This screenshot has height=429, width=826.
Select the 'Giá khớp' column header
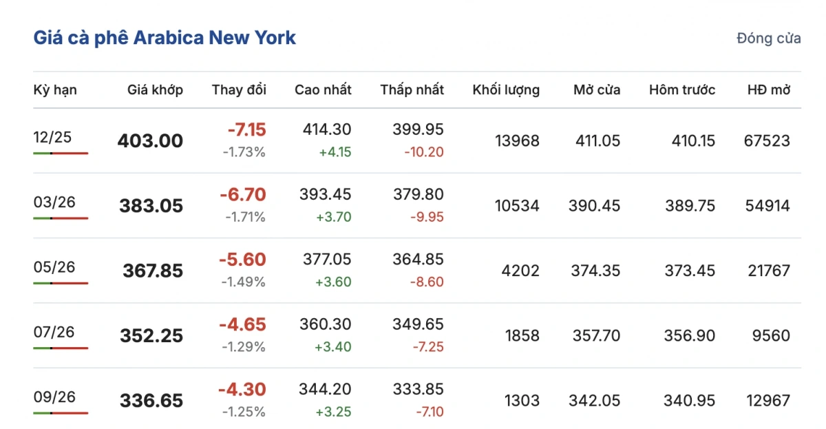155,90
